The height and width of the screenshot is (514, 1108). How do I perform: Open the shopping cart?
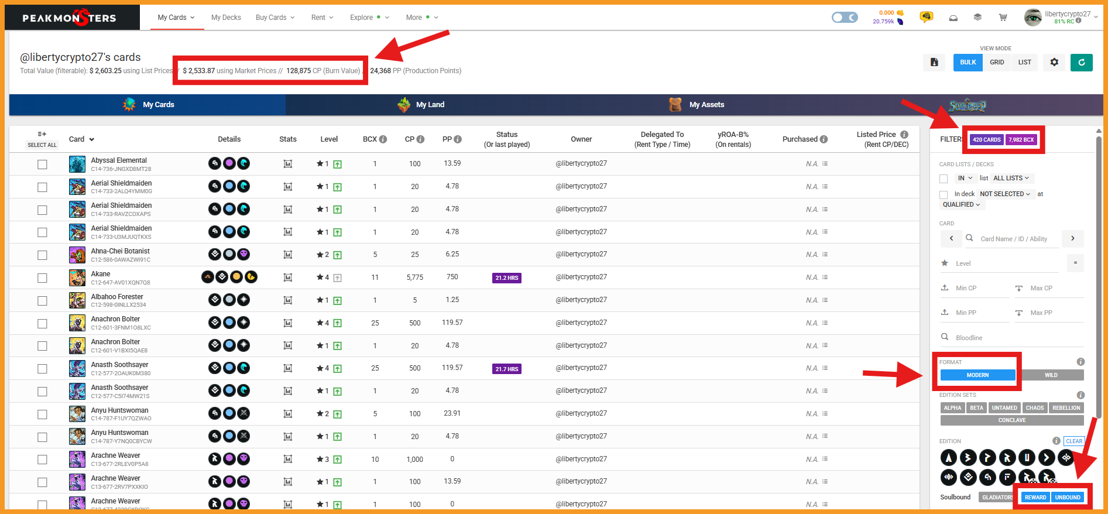1003,18
